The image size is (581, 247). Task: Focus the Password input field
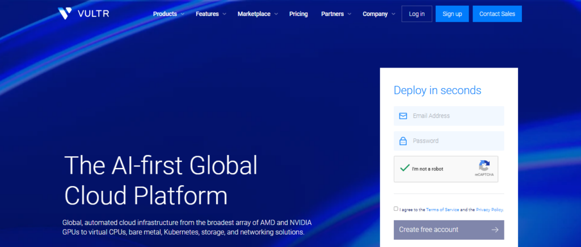(449, 141)
